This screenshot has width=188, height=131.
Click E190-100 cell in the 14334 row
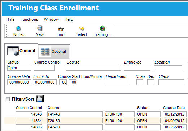point(120,121)
